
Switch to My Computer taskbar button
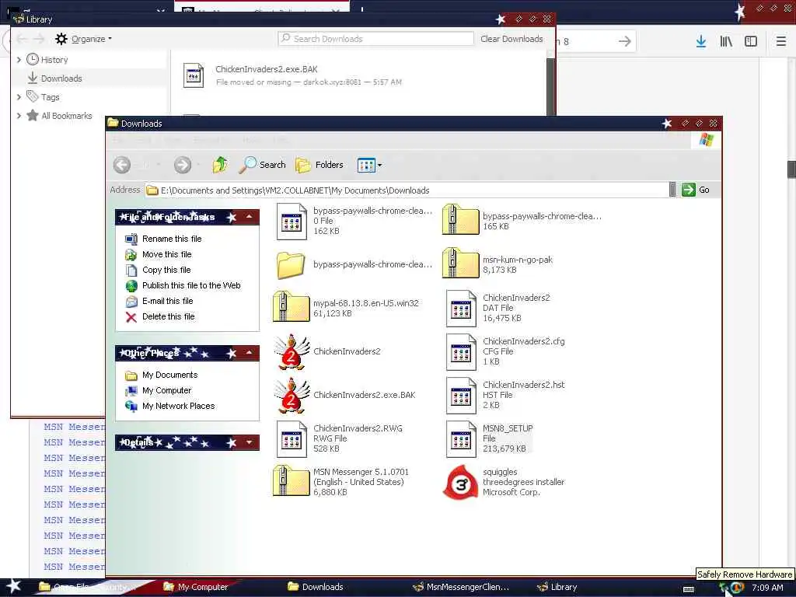[x=196, y=588]
